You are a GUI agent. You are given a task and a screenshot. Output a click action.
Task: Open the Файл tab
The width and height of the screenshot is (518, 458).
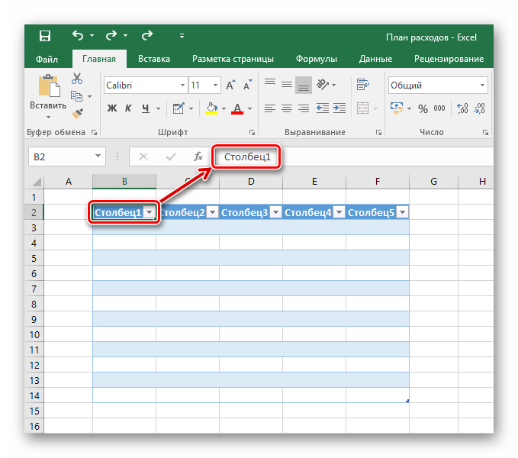(x=47, y=59)
